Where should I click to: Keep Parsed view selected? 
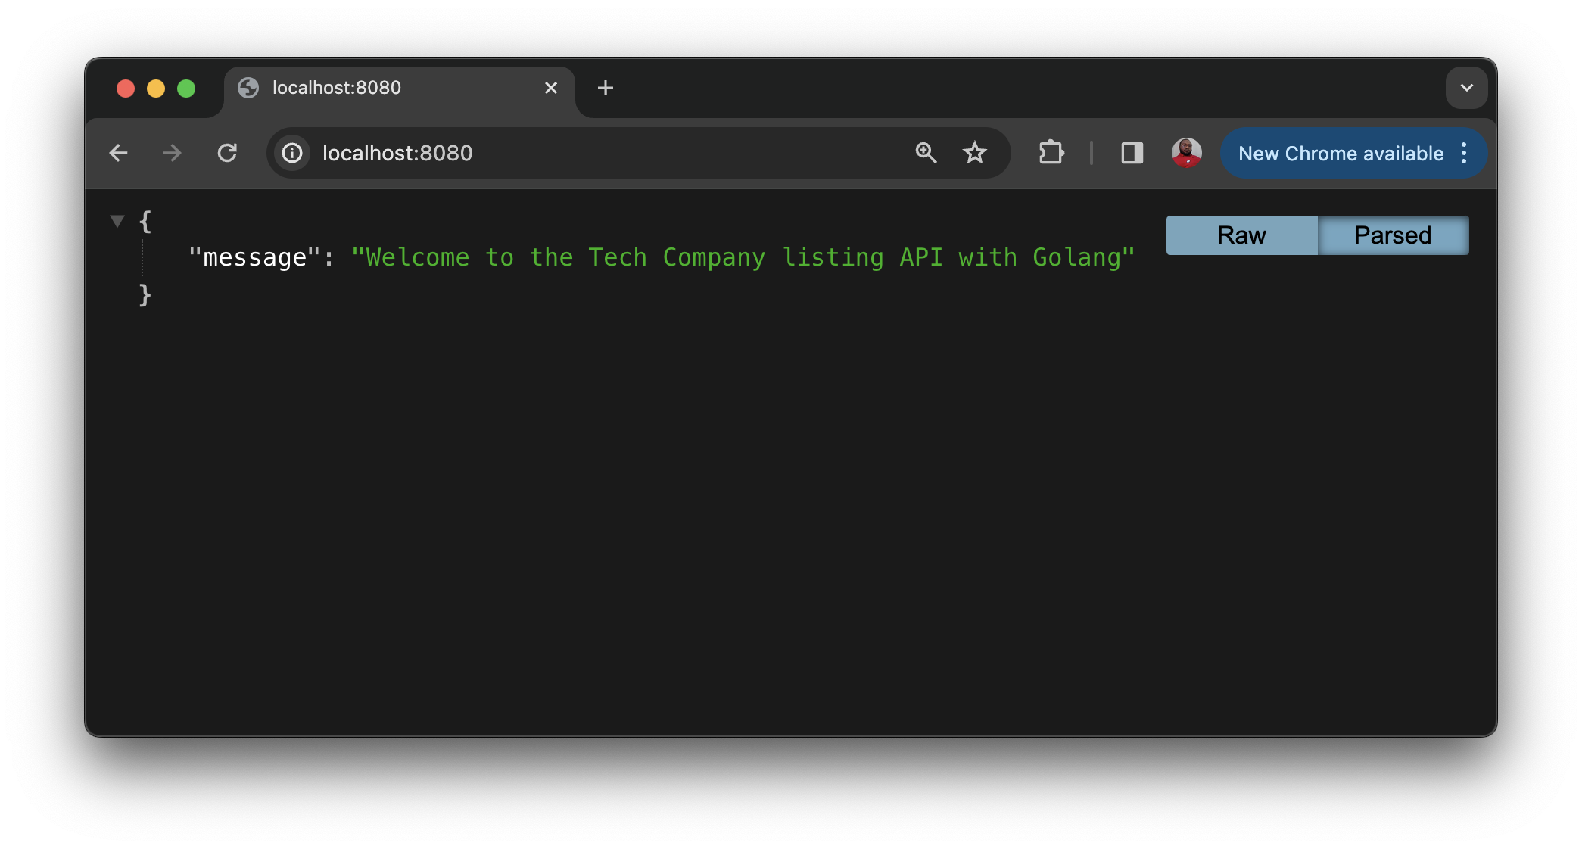click(x=1394, y=235)
